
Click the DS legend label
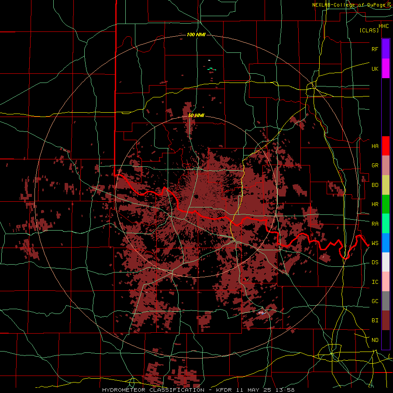pyautogui.click(x=375, y=262)
